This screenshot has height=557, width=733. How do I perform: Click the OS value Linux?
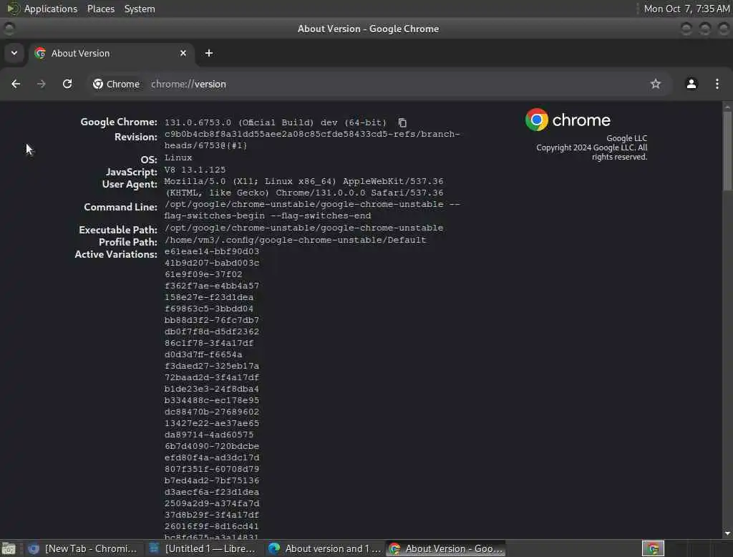(178, 158)
